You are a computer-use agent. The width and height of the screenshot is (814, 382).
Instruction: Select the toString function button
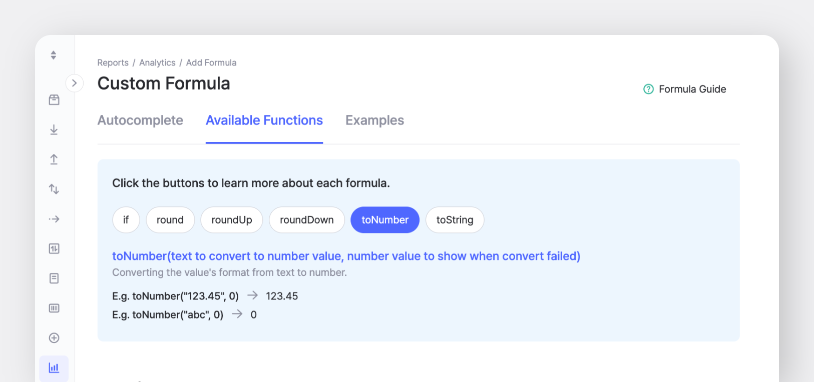[x=455, y=220]
